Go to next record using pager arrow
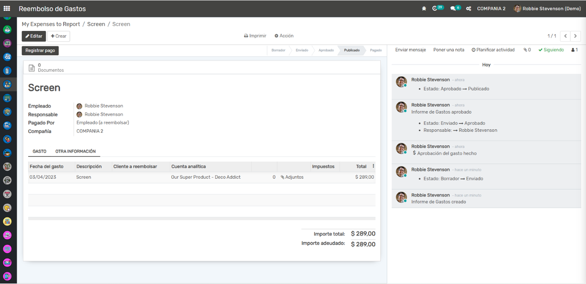 575,36
